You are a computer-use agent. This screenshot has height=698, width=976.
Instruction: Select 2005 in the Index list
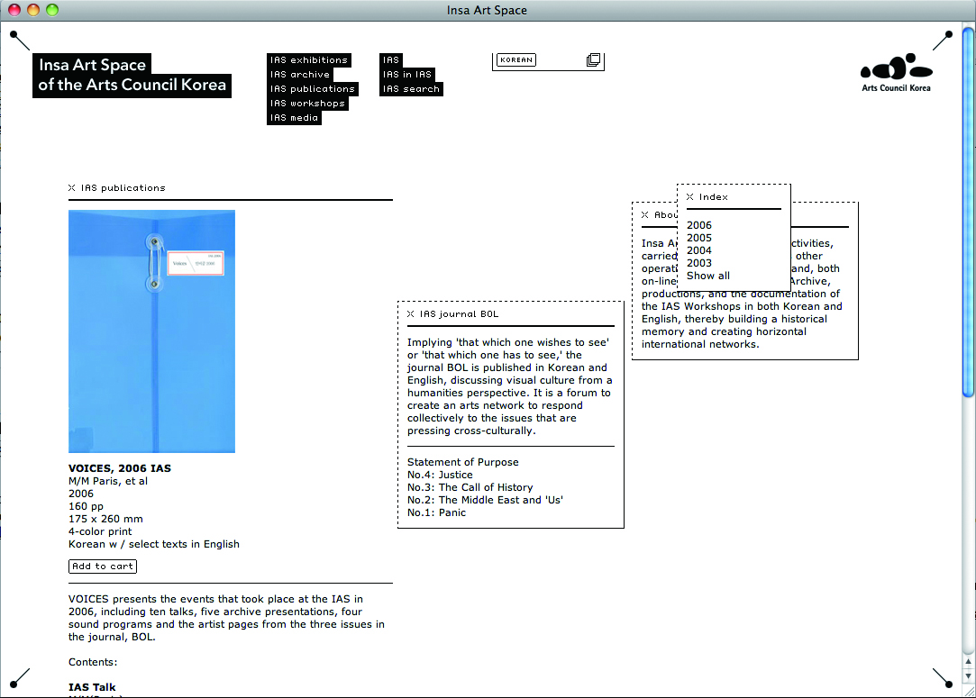(x=698, y=238)
